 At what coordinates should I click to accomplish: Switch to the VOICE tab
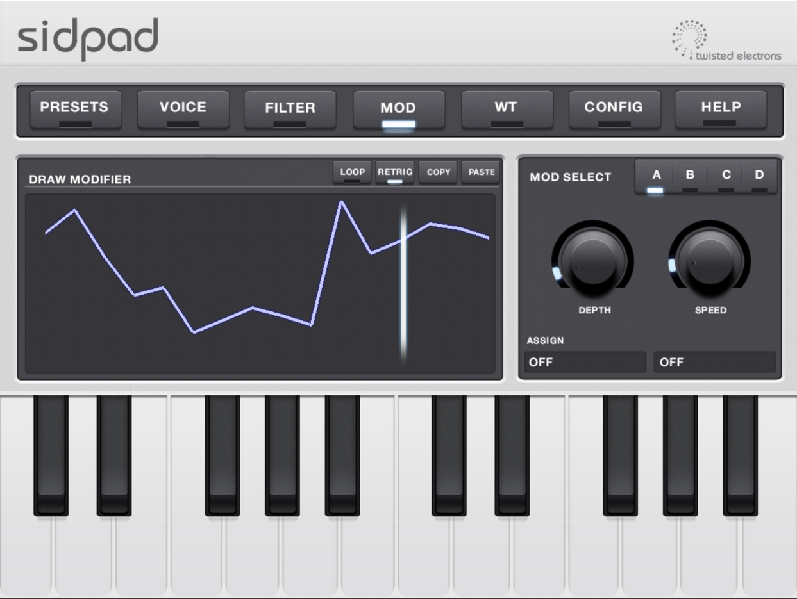click(x=183, y=108)
